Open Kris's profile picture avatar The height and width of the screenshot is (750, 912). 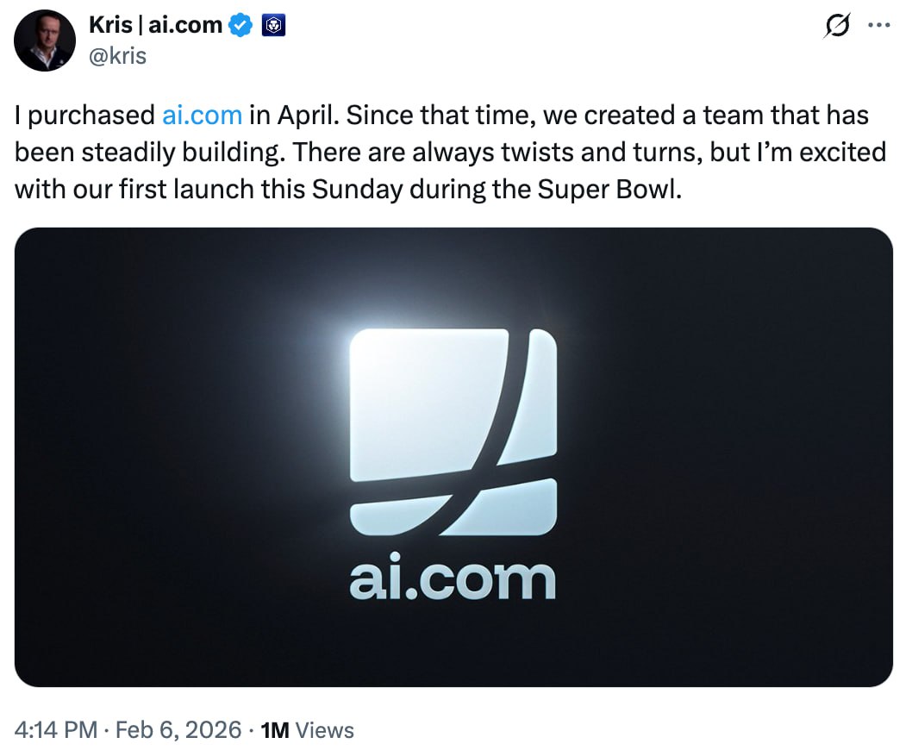45,41
